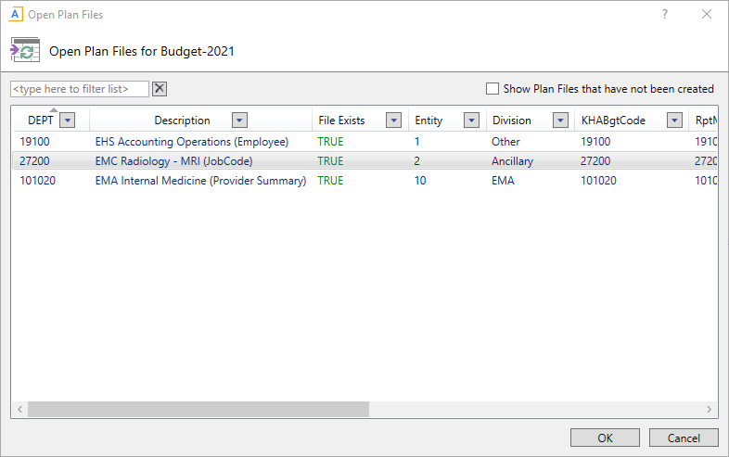
Task: Expand the File Exists column filter
Action: point(393,121)
